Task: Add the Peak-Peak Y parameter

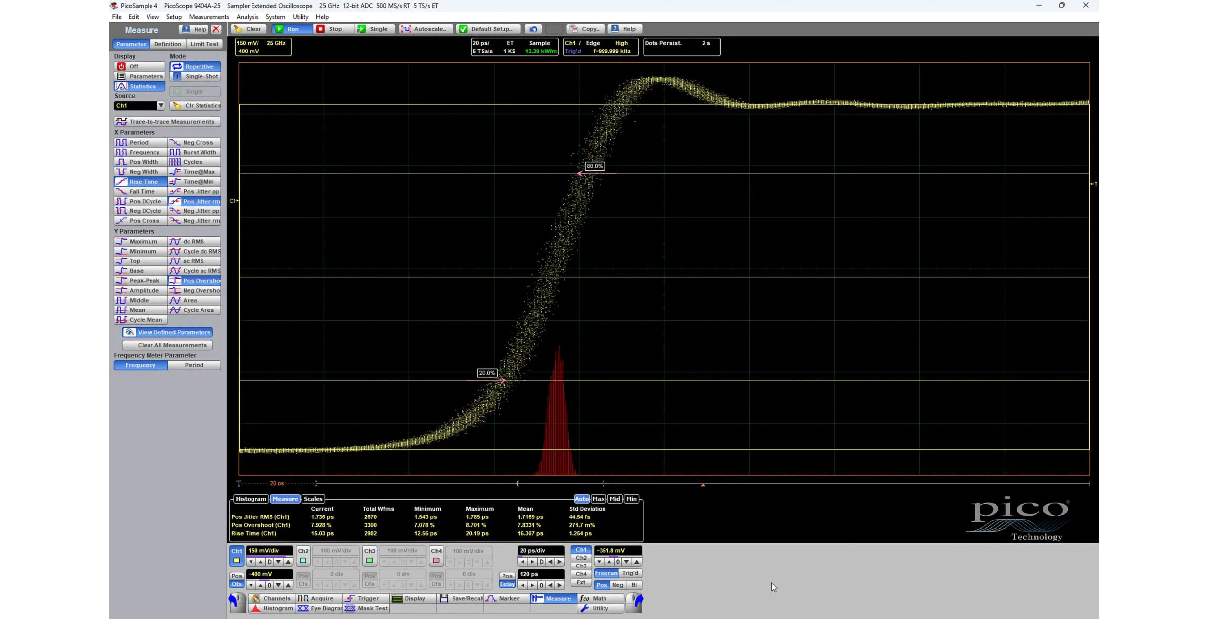Action: click(141, 281)
